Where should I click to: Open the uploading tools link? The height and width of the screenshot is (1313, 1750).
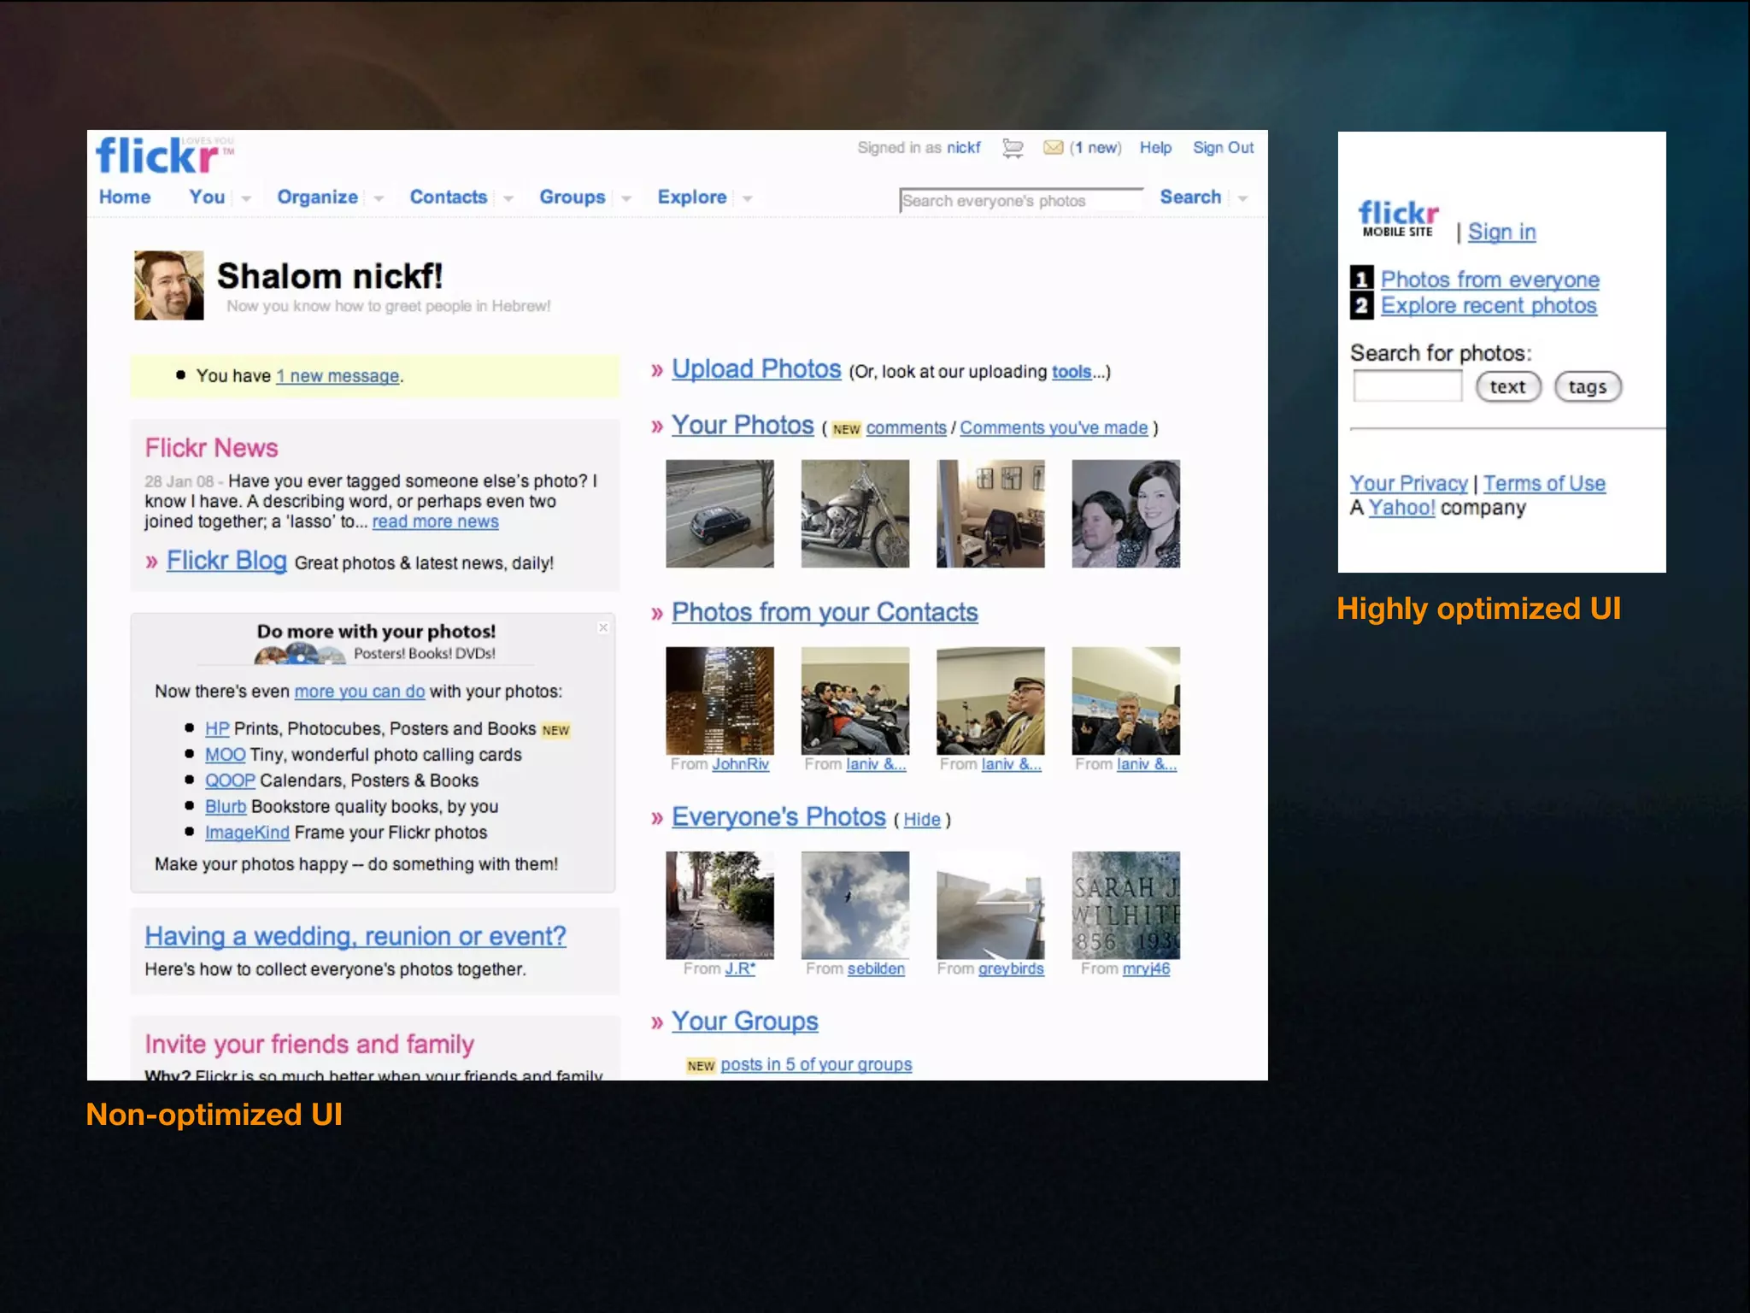pos(1072,372)
